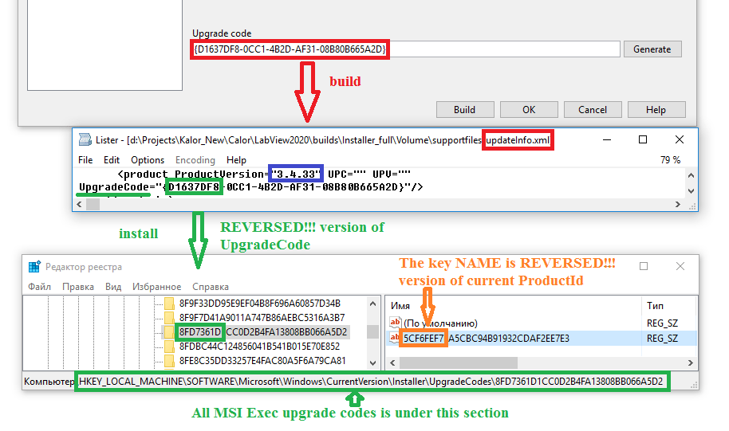Close the registry editor window
Image resolution: width=729 pixels, height=431 pixels.
click(x=680, y=266)
